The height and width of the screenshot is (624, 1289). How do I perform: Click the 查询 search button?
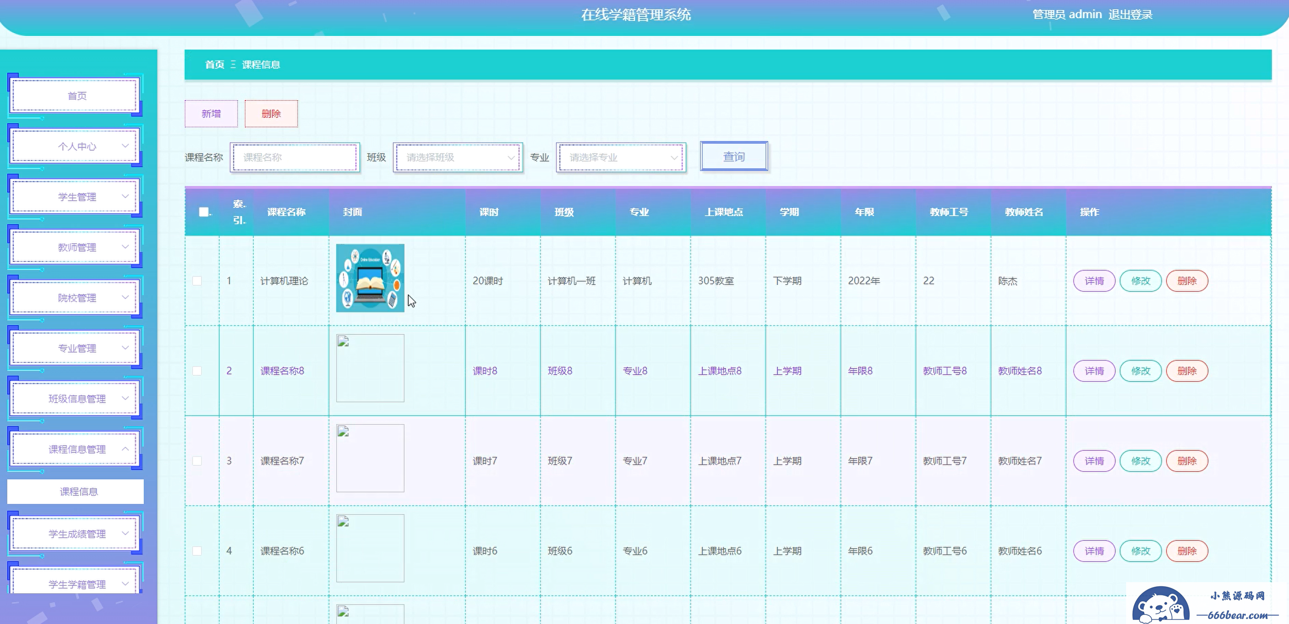734,156
